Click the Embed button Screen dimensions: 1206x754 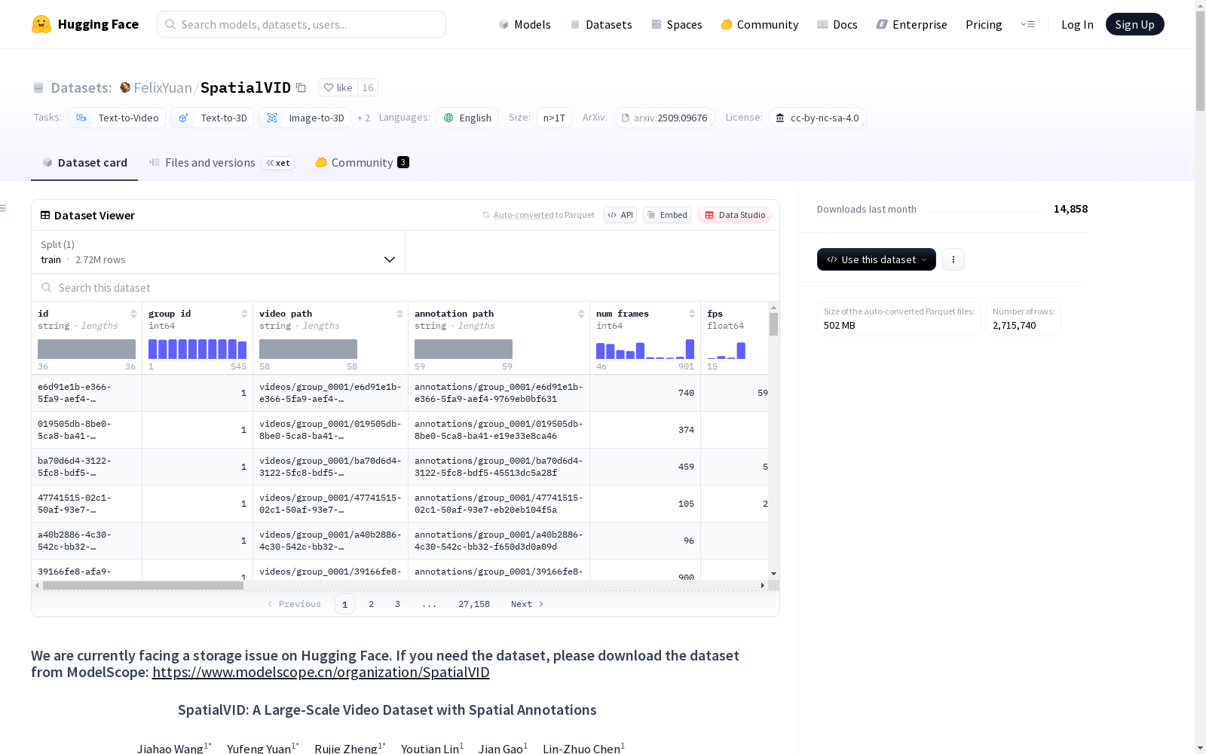point(667,215)
